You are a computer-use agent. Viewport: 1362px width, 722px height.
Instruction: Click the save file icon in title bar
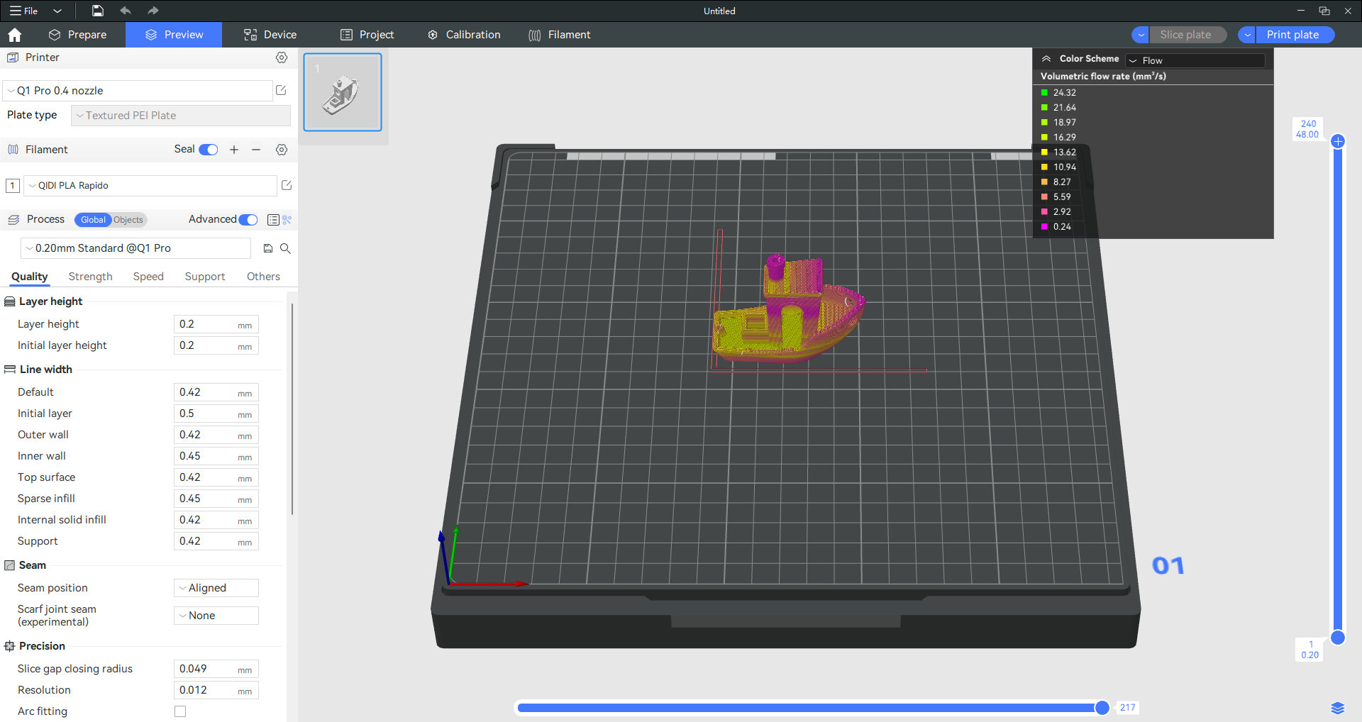(98, 11)
